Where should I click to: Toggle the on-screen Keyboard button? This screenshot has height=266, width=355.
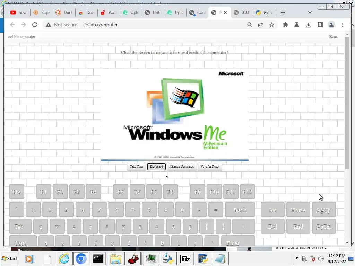tap(156, 167)
